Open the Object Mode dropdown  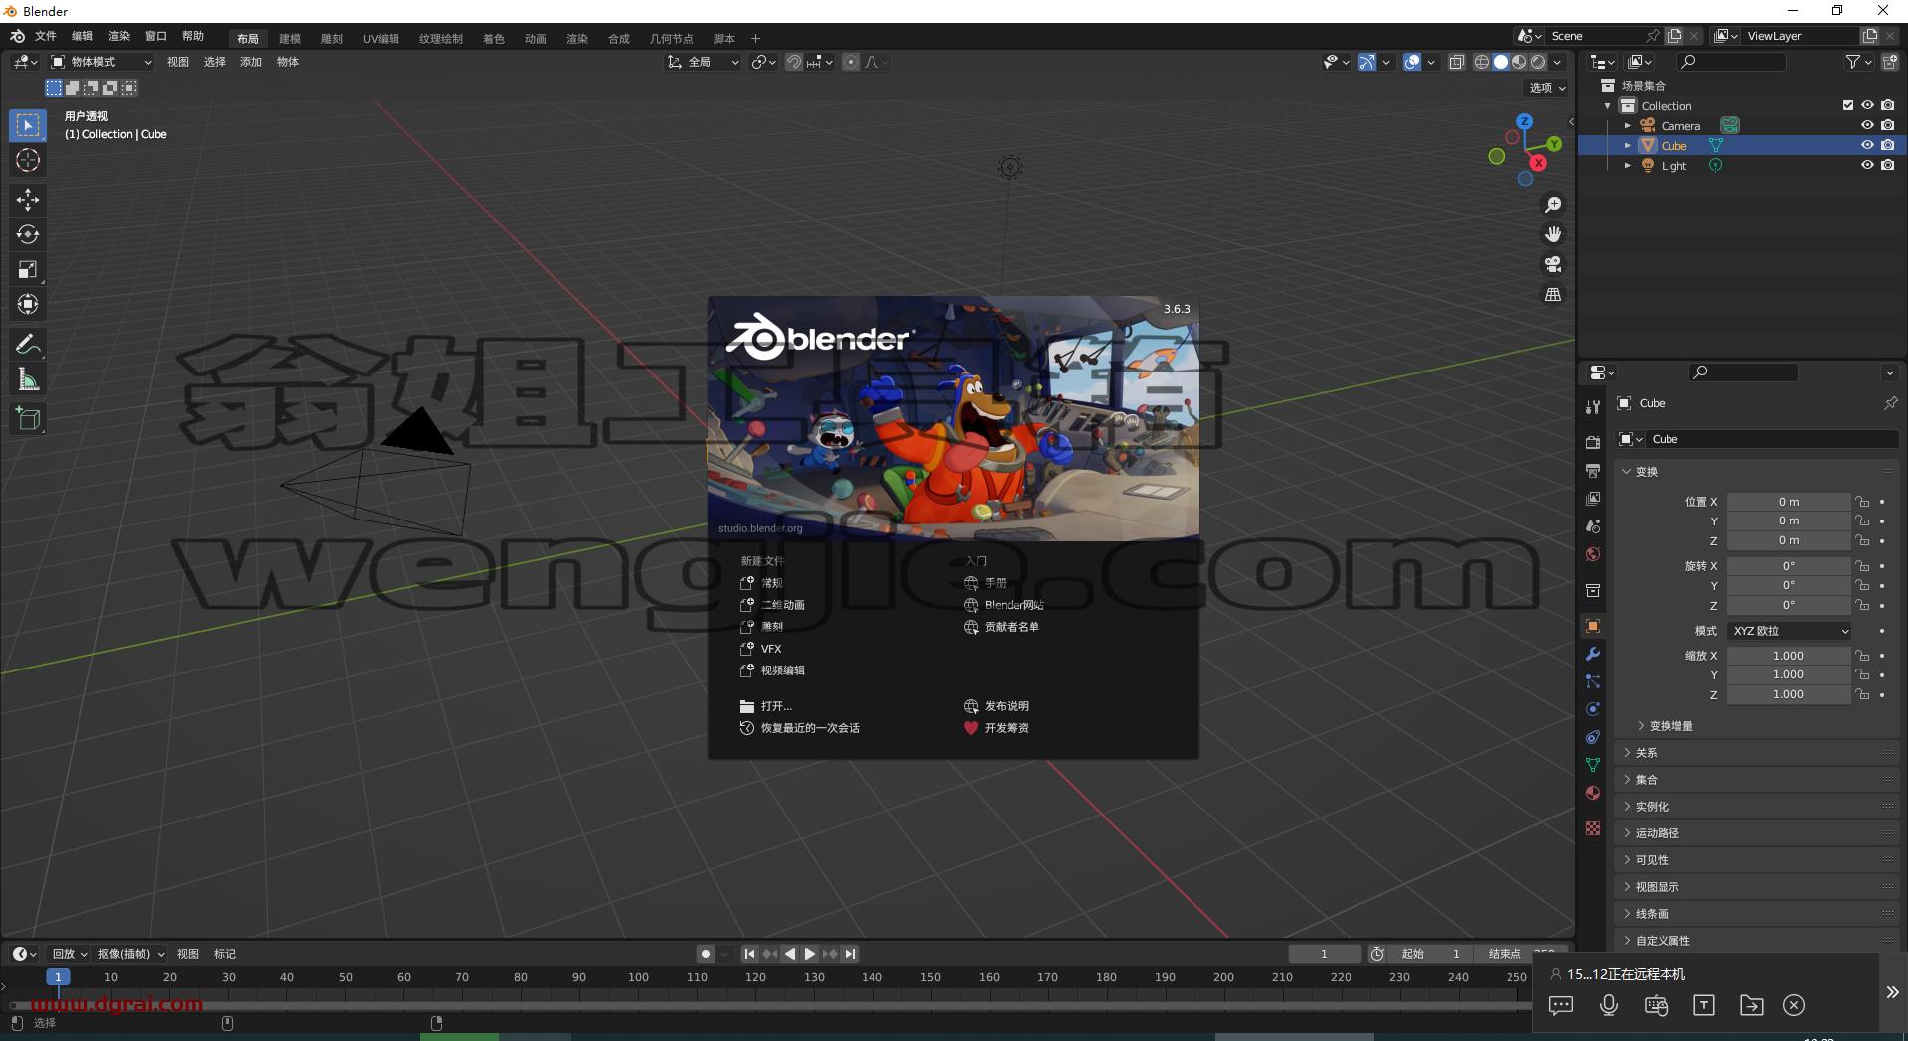101,62
